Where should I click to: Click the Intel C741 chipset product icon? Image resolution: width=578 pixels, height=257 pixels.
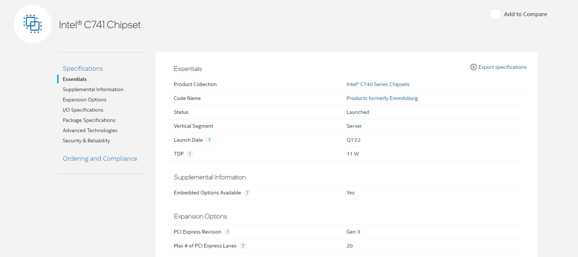(33, 24)
